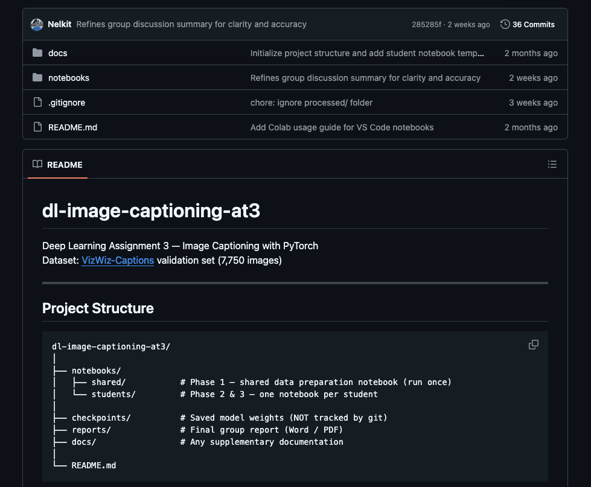Open the README outline list icon
This screenshot has width=591, height=487.
tap(552, 164)
